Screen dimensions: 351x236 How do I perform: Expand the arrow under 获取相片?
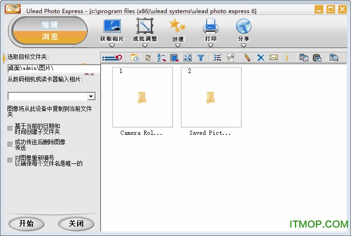[112, 45]
